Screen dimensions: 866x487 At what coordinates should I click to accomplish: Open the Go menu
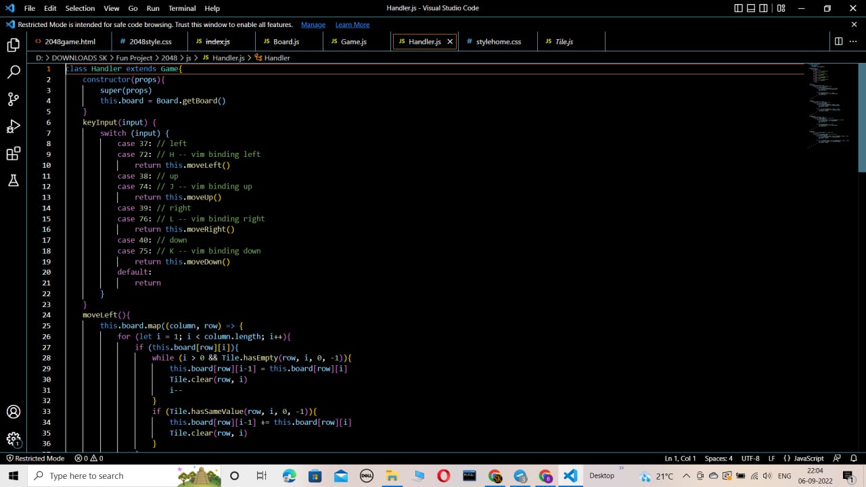pyautogui.click(x=133, y=8)
